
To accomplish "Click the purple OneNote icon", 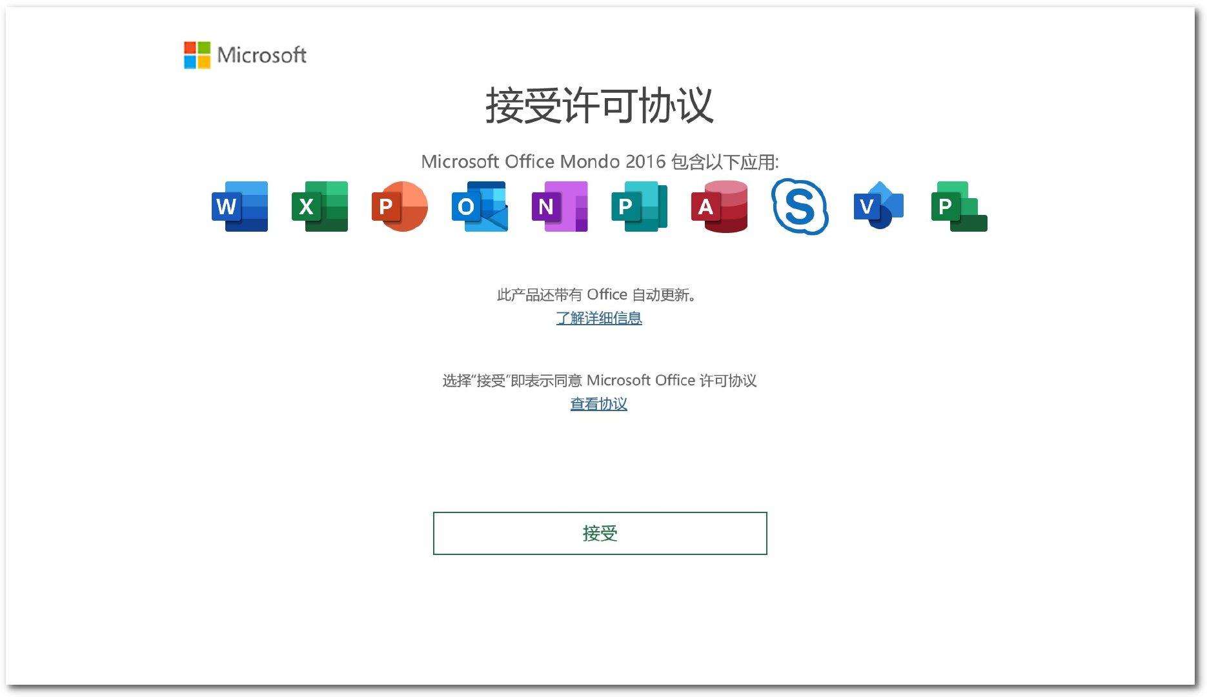I will point(560,207).
